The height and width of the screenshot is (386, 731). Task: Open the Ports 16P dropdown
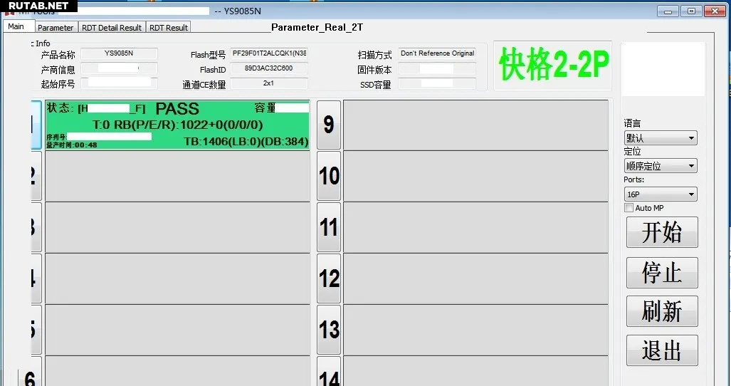click(x=661, y=194)
